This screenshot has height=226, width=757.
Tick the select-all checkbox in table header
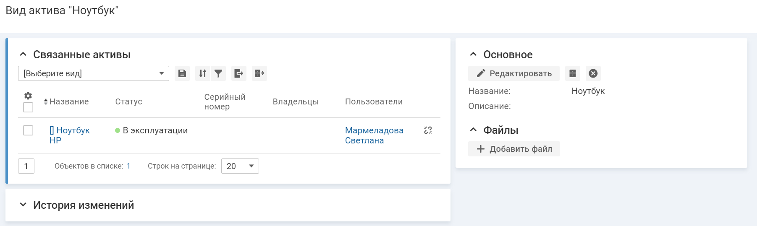[x=28, y=107]
